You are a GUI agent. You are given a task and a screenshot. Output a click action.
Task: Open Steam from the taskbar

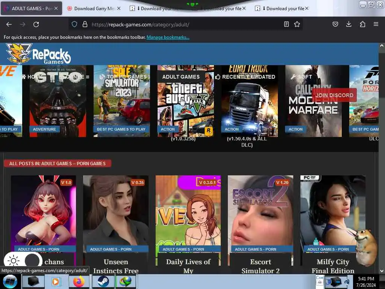(103, 281)
